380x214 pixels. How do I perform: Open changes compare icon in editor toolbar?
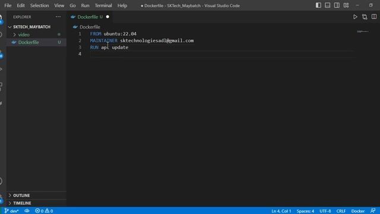pos(365,17)
